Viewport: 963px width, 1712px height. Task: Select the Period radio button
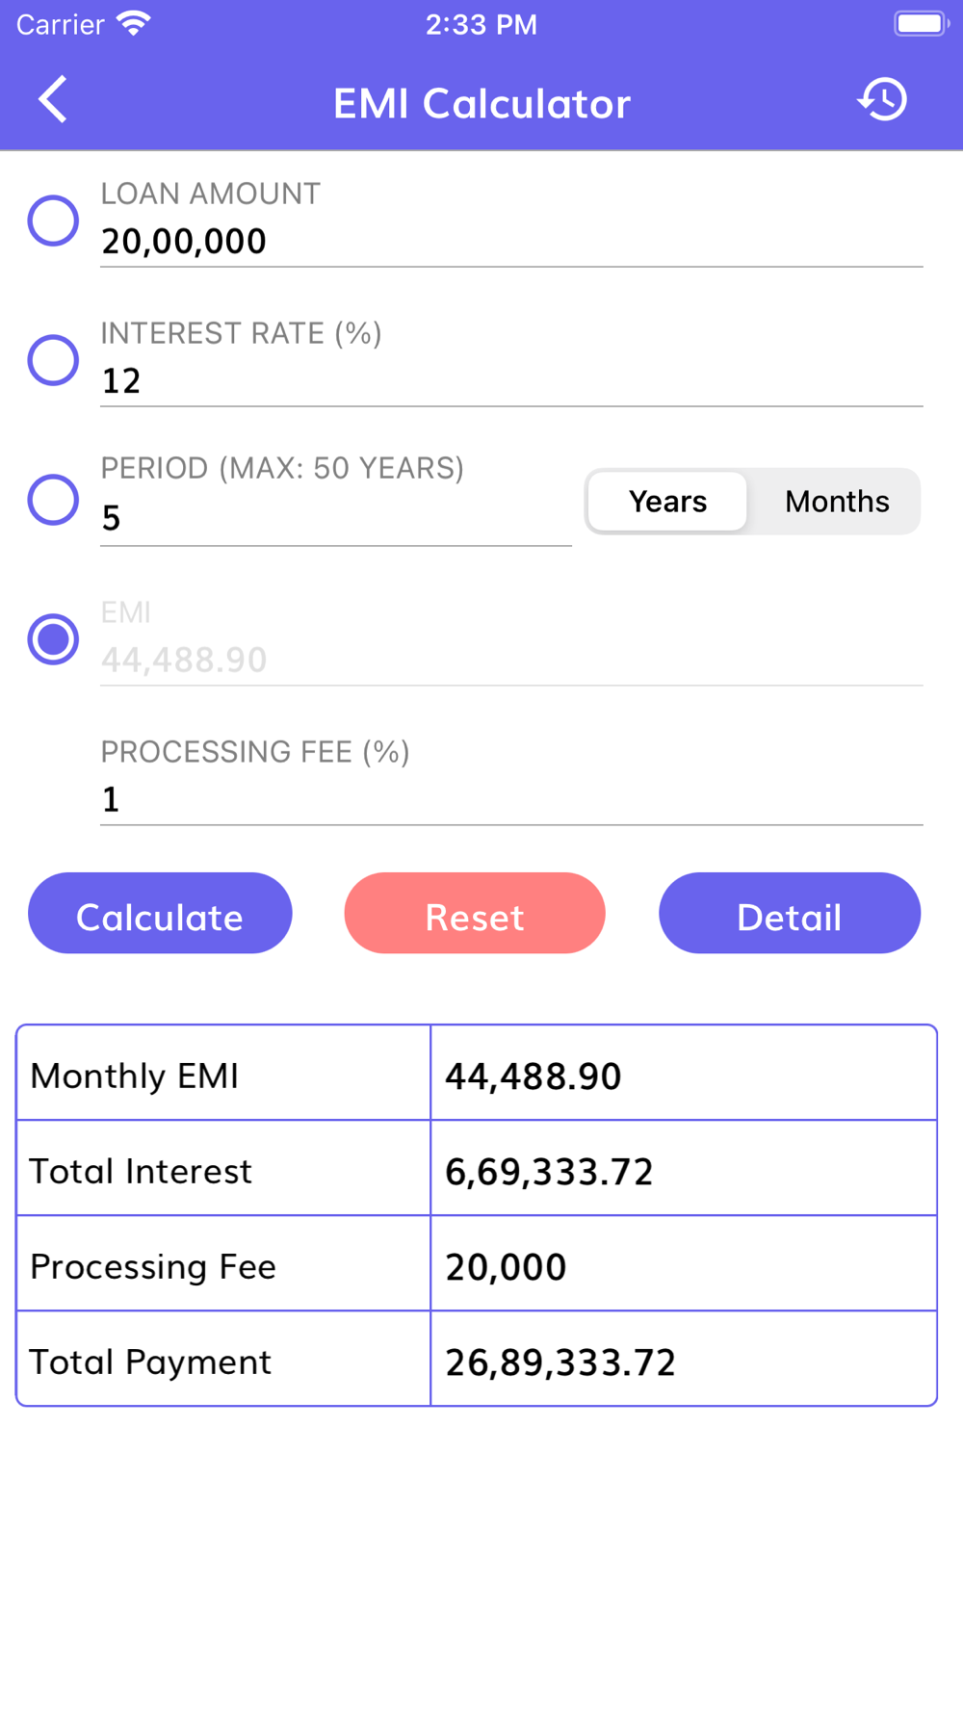pos(53,500)
